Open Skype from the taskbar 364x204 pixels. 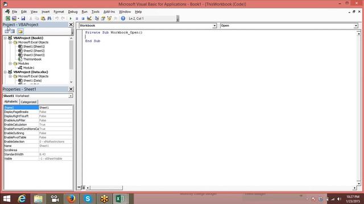[x=88, y=199]
